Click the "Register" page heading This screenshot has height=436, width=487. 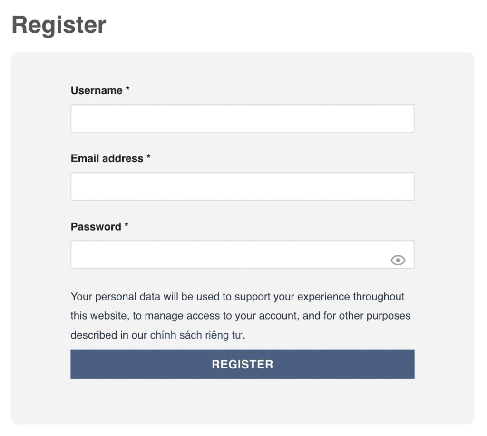click(x=59, y=25)
